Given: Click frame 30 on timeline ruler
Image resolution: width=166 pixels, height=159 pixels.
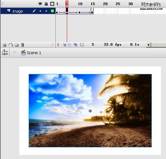Looking at the screenshot, I should 130,4.
